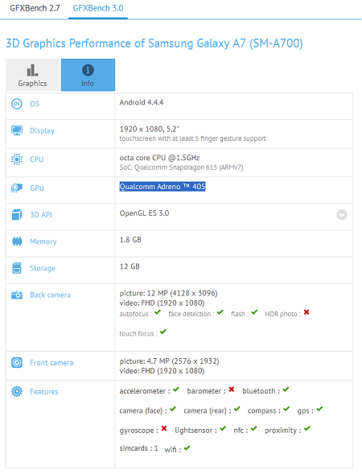Screen dimensions: 362x474
Task: Click the touchscreen 5 finger gesture note
Action: (x=192, y=138)
